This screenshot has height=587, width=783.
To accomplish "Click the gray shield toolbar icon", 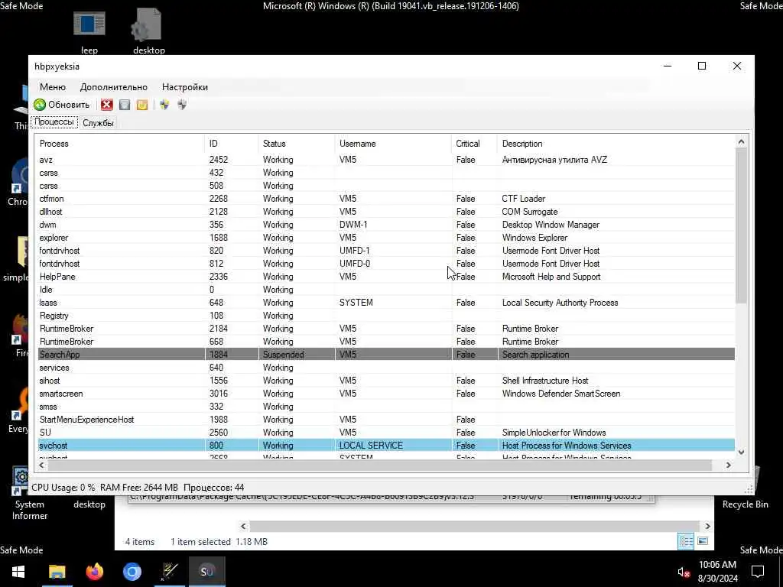I will click(x=182, y=104).
